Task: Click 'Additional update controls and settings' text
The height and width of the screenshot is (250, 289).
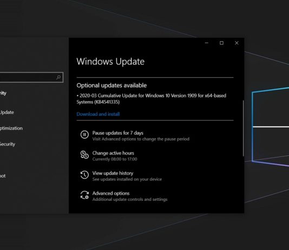Action: pos(130,199)
